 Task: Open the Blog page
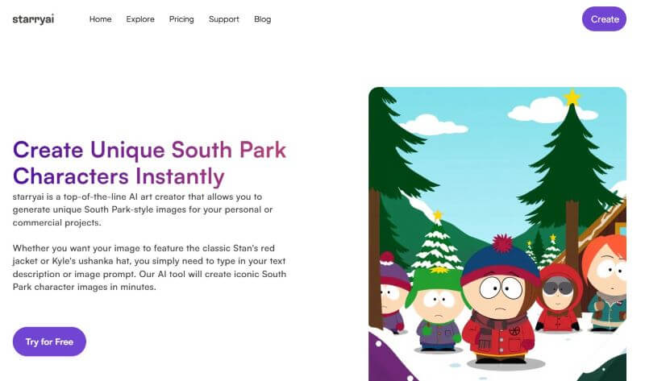tap(263, 19)
